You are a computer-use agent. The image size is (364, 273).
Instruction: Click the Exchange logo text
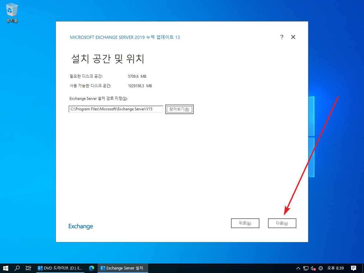[x=81, y=226]
